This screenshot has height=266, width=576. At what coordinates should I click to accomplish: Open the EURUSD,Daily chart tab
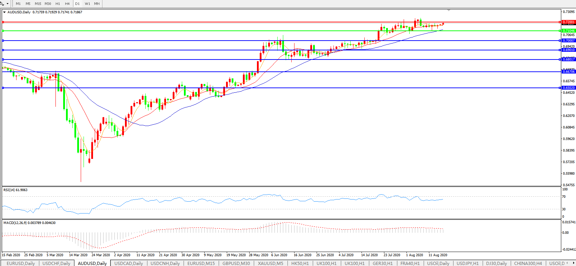21,263
